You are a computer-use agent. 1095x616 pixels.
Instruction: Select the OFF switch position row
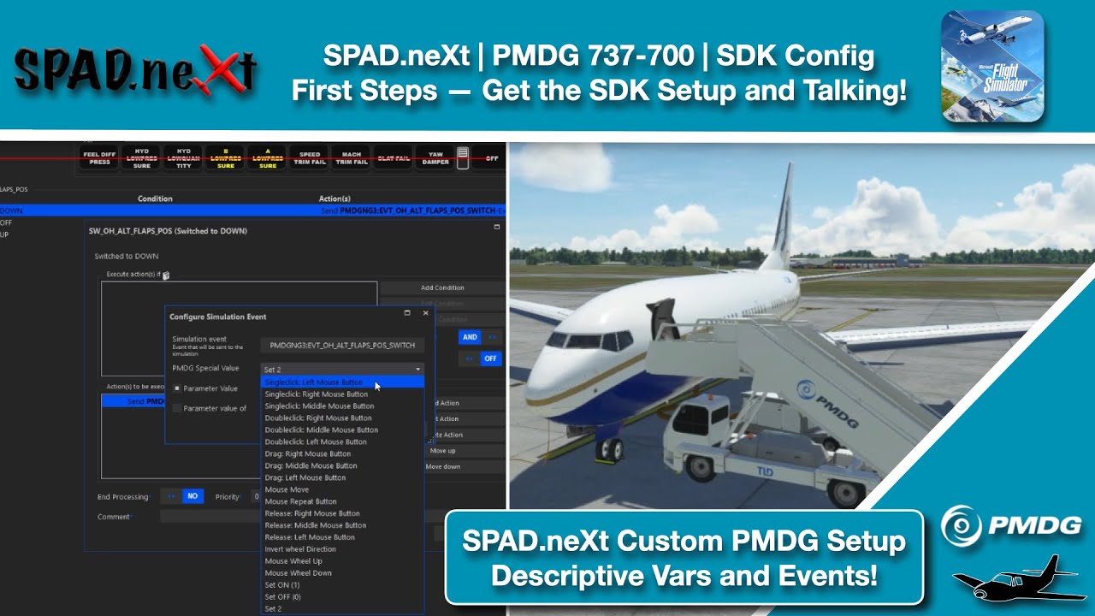pos(5,222)
